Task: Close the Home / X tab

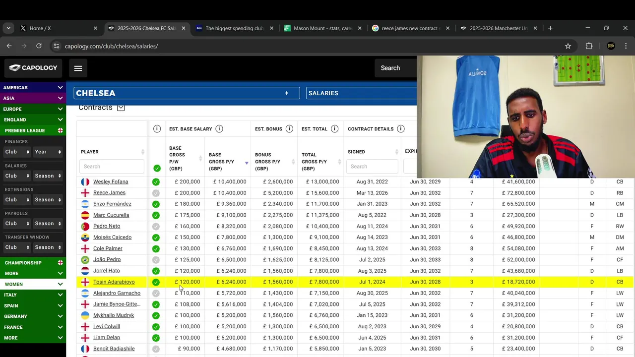Action: coord(95,28)
